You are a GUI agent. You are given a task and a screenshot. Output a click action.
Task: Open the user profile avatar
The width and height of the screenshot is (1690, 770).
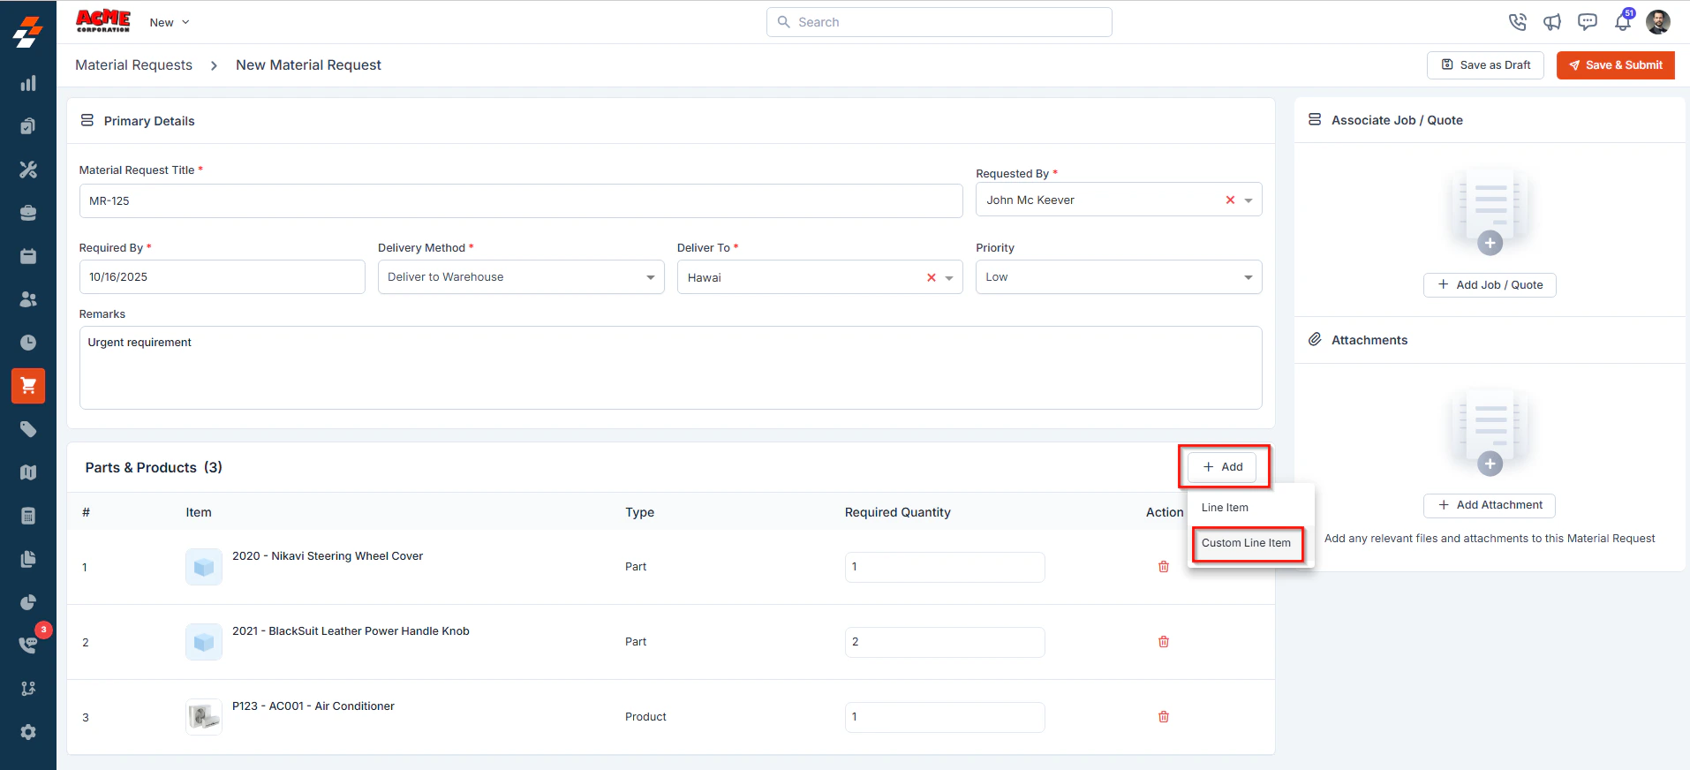coord(1658,22)
